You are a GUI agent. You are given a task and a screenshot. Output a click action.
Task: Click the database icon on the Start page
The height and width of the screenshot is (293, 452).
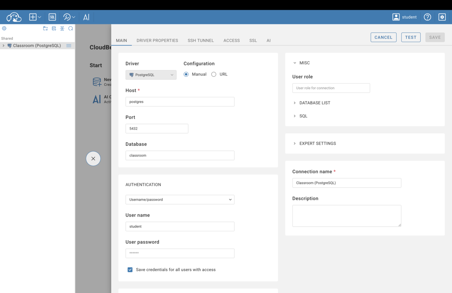(97, 82)
